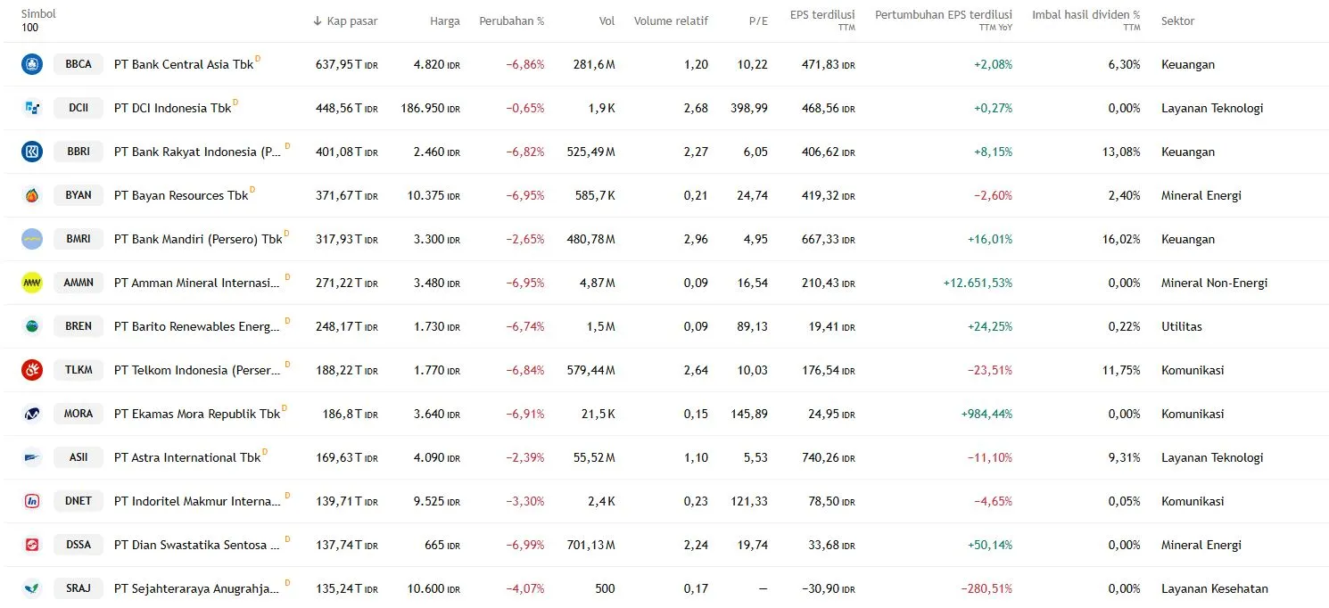
Task: Open PT Bayan Resources Tbk link
Action: tap(181, 195)
